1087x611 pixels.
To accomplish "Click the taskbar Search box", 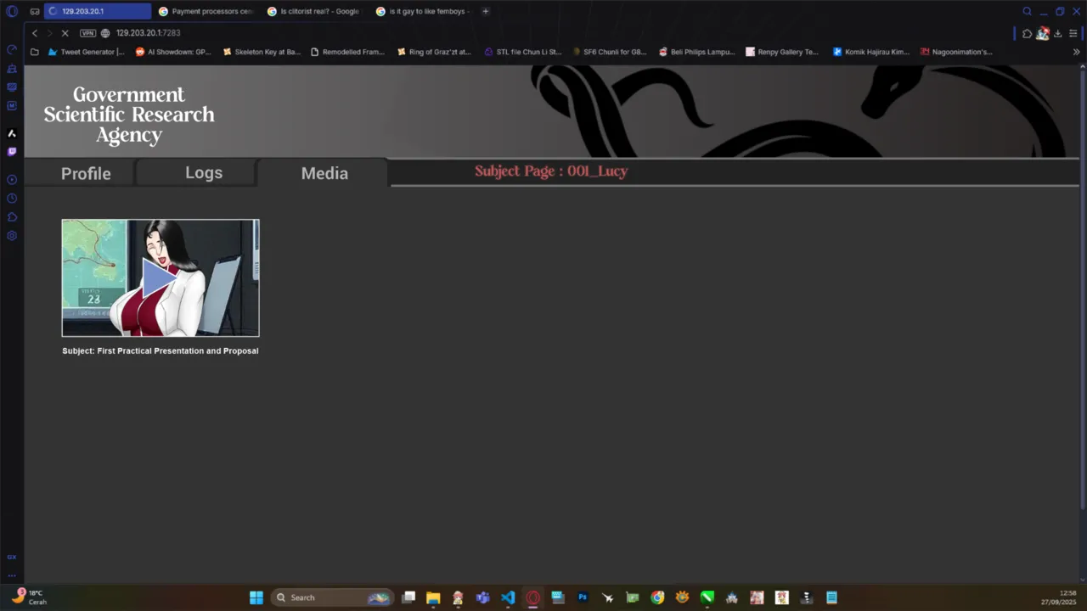I will (x=333, y=597).
